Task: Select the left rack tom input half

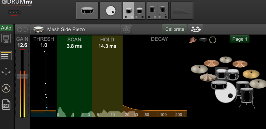Action: tap(129, 11)
